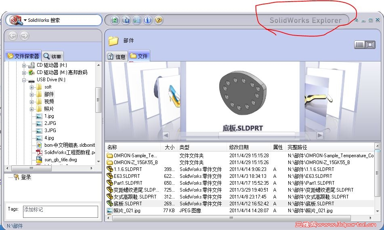Screen dimensions: 384x230
Task: Click the SolidWorks Explorer logo icon
Action: click(16, 20)
